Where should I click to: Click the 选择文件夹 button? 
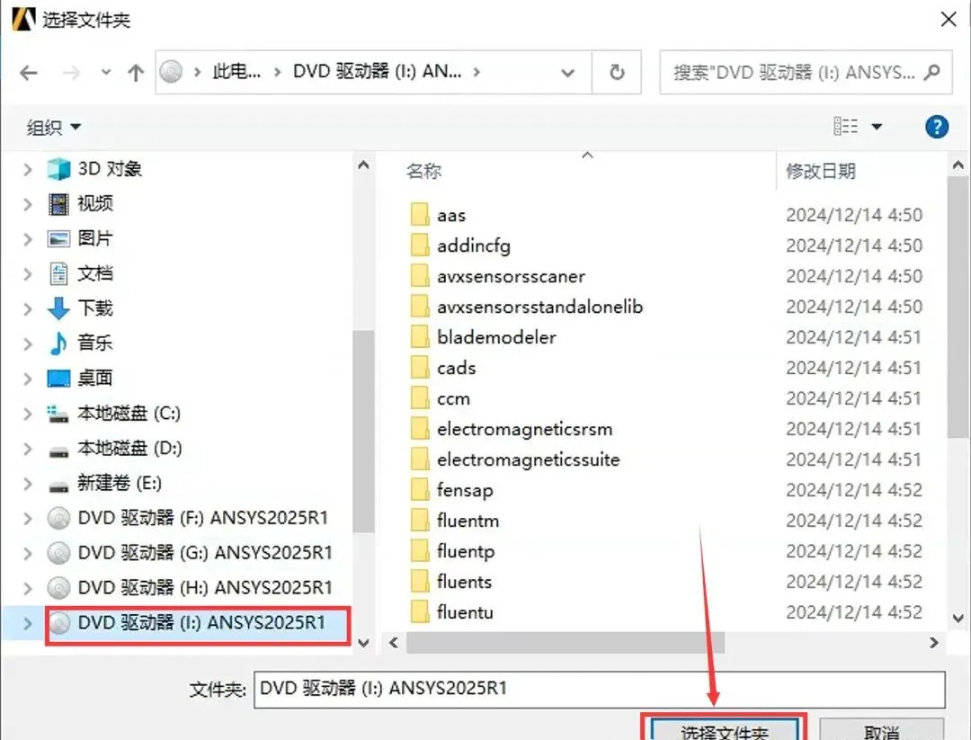(724, 729)
